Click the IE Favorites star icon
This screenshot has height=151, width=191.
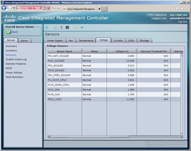coord(182,8)
